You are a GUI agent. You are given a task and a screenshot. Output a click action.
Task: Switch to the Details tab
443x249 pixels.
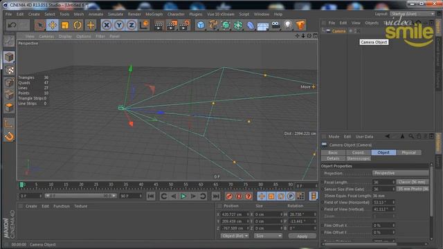coord(333,158)
